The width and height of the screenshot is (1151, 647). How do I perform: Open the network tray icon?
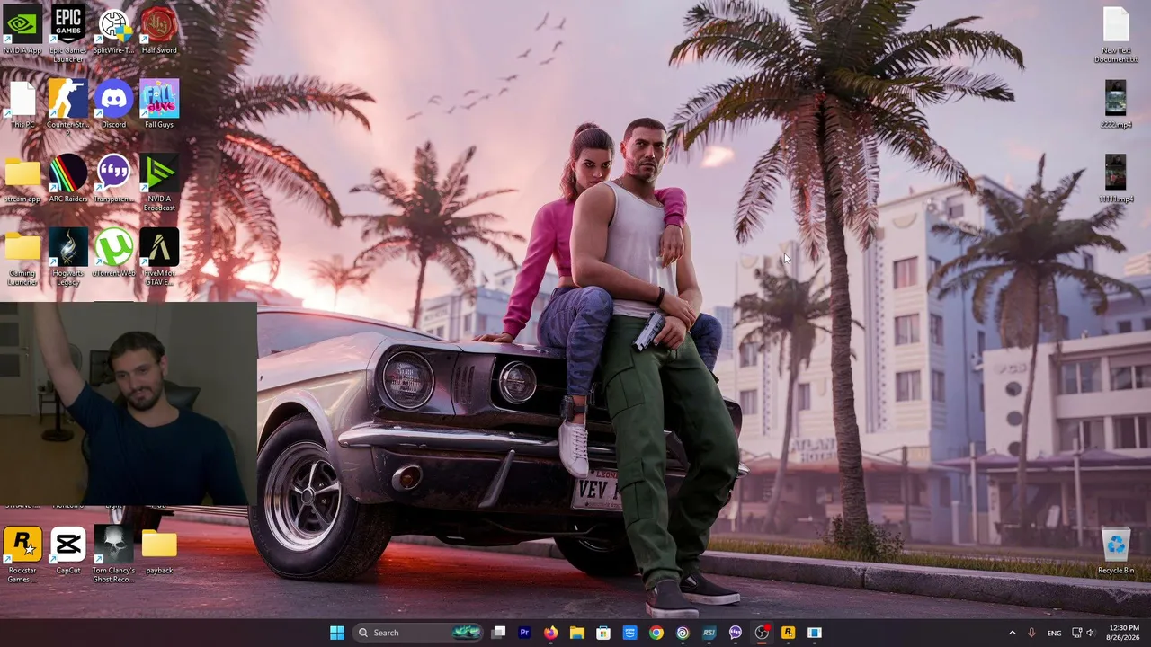pos(1076,633)
